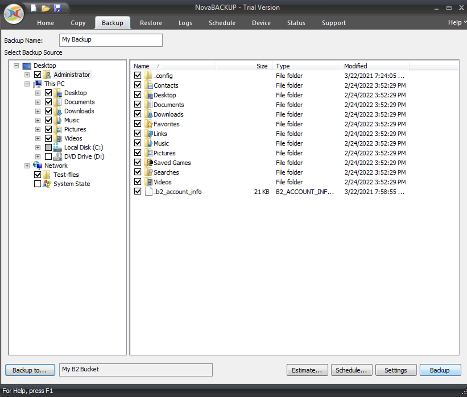Click the Network globe icon
This screenshot has height=397, width=467.
38,166
